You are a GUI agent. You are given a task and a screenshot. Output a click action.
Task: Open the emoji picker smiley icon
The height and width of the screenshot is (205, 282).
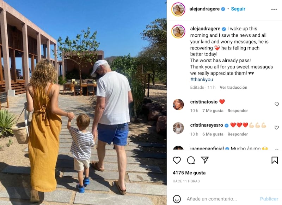tap(177, 199)
